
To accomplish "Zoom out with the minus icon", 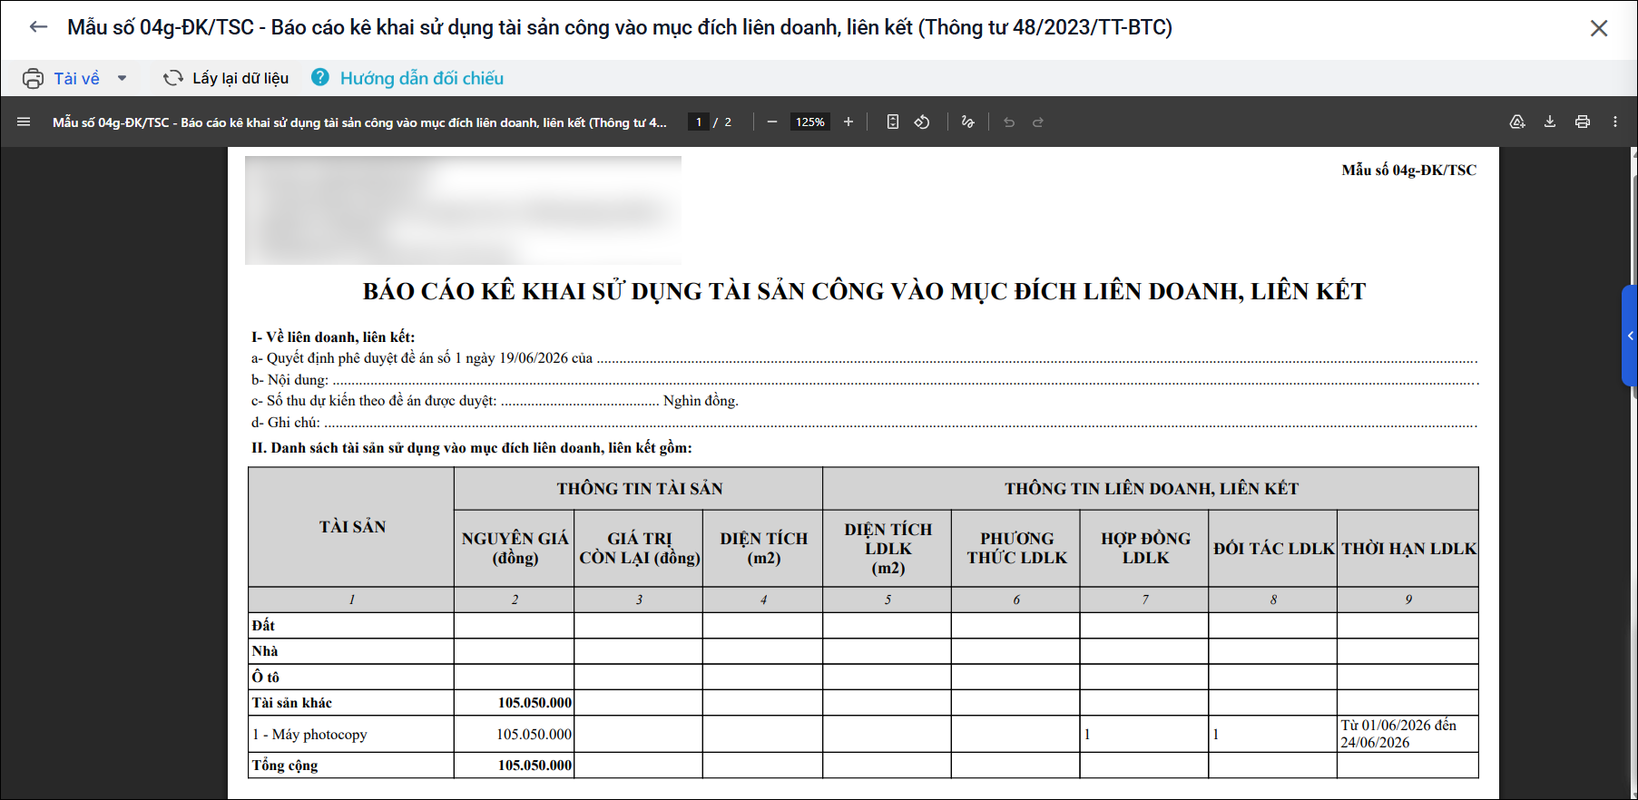I will (x=772, y=122).
